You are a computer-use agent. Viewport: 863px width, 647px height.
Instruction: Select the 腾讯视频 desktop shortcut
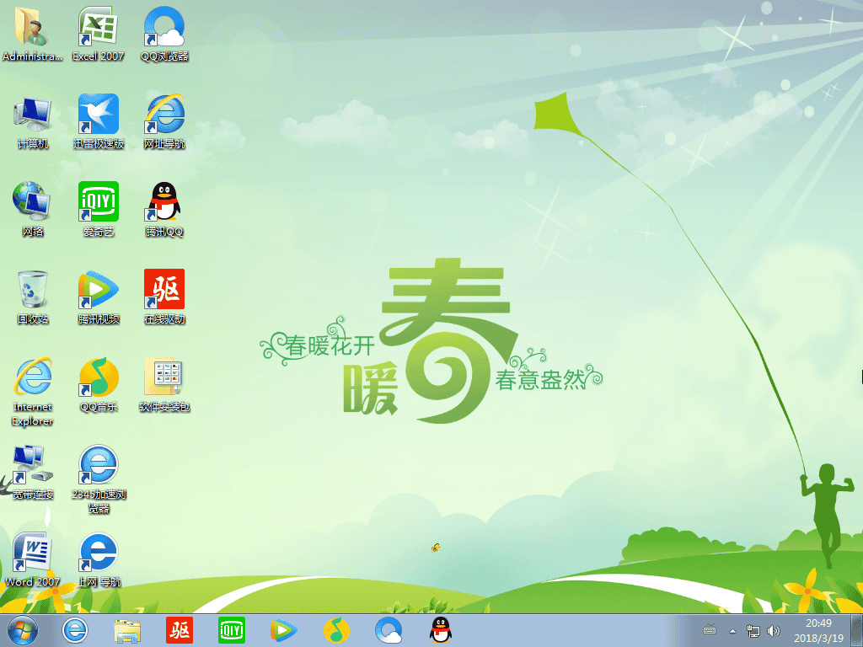99,297
